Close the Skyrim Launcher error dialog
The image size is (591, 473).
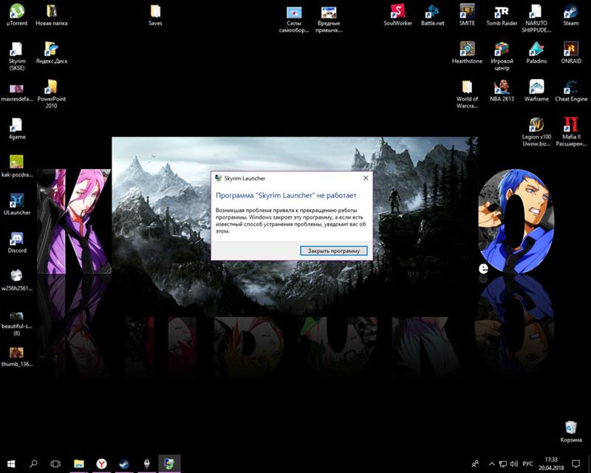tap(366, 178)
